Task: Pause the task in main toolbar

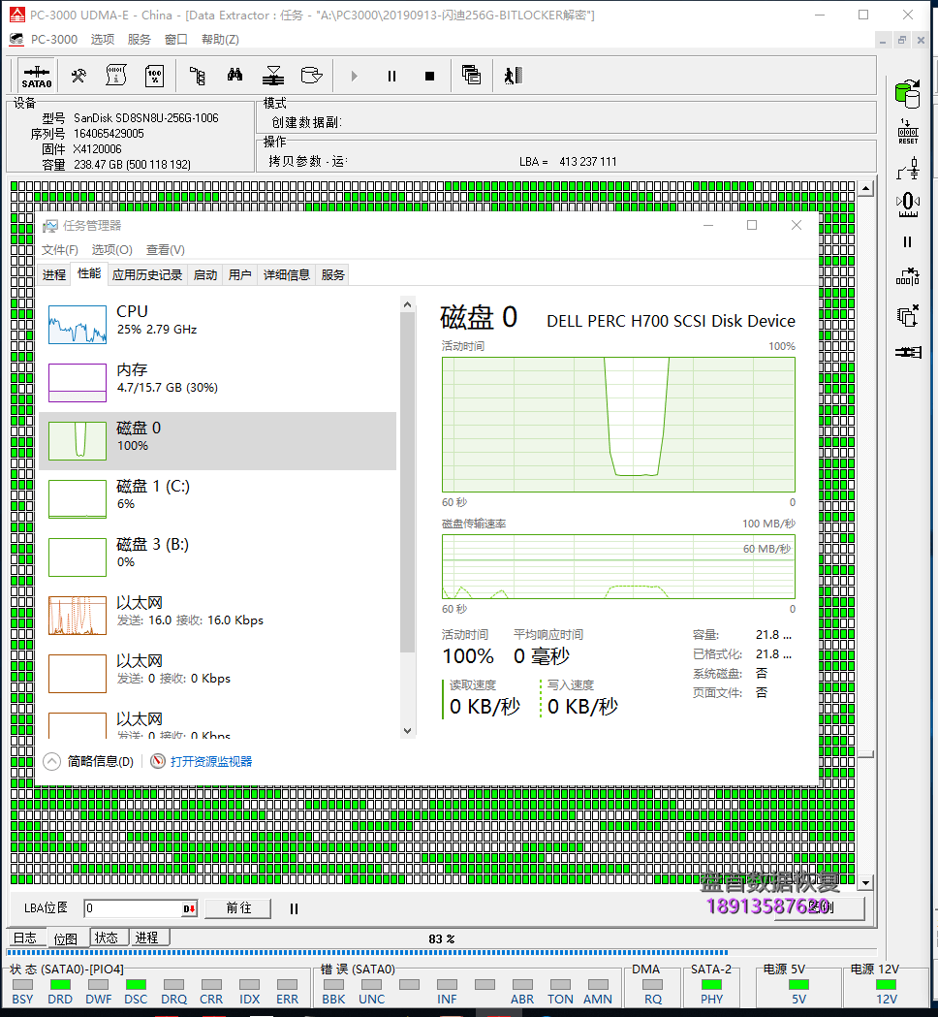Action: [x=391, y=76]
